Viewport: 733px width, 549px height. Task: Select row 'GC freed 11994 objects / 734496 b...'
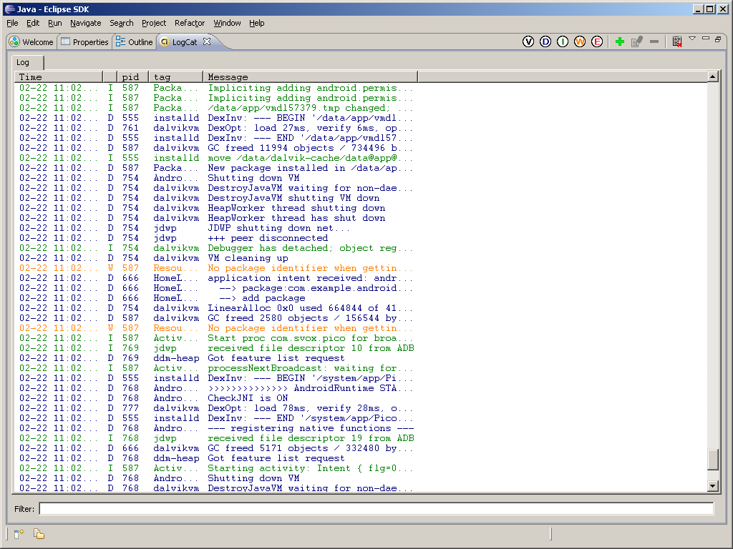coord(360,148)
